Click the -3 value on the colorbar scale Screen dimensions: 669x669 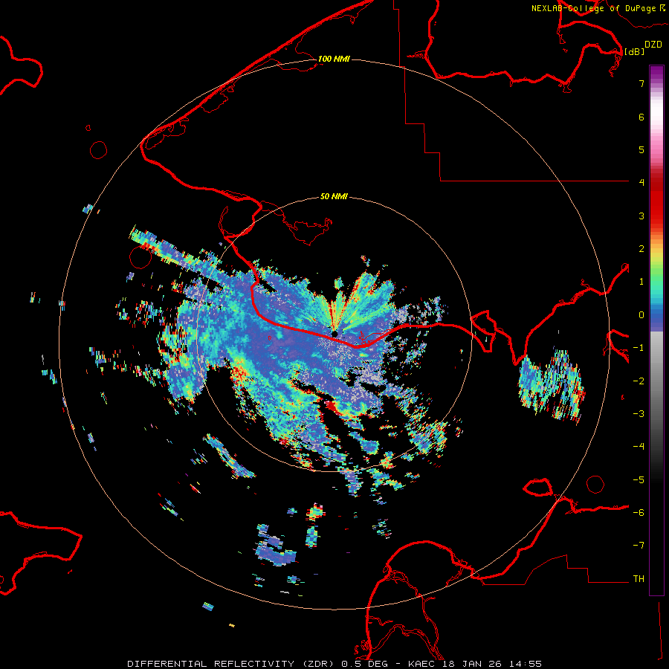[639, 414]
